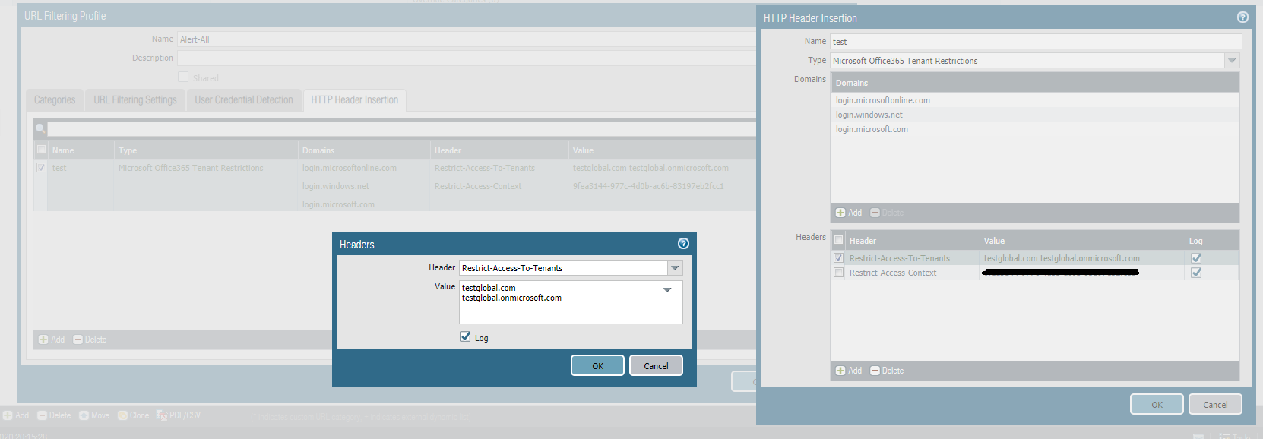Click login.windows.net in profile table
The image size is (1263, 439).
click(x=336, y=186)
